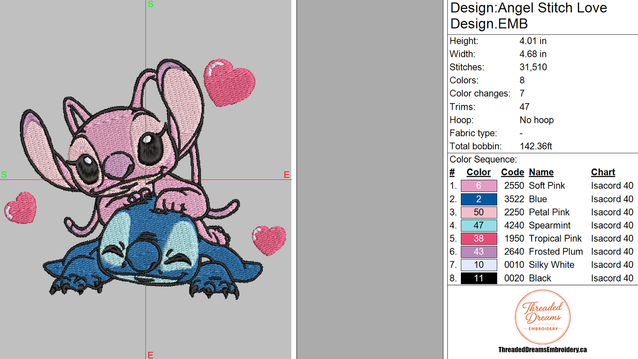Viewport: 638px width, 359px height.
Task: Click the thread code '1950'
Action: [514, 239]
